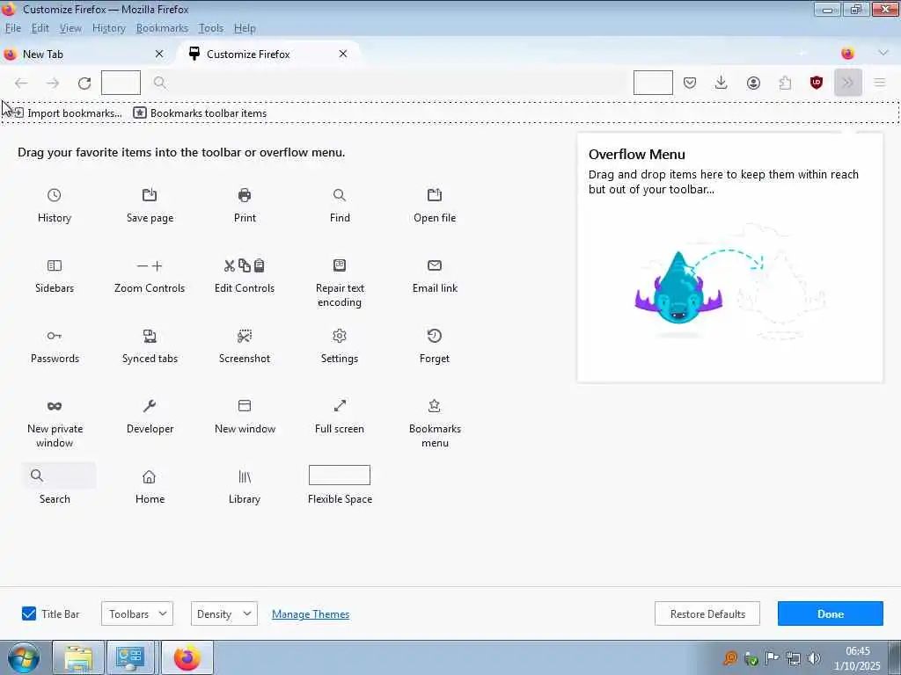Screen dimensions: 901x675
Task: Click the taskbar clock showing 06:45
Action: pyautogui.click(x=857, y=657)
